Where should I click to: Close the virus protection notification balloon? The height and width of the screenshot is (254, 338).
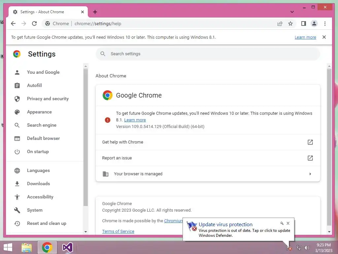point(288,223)
